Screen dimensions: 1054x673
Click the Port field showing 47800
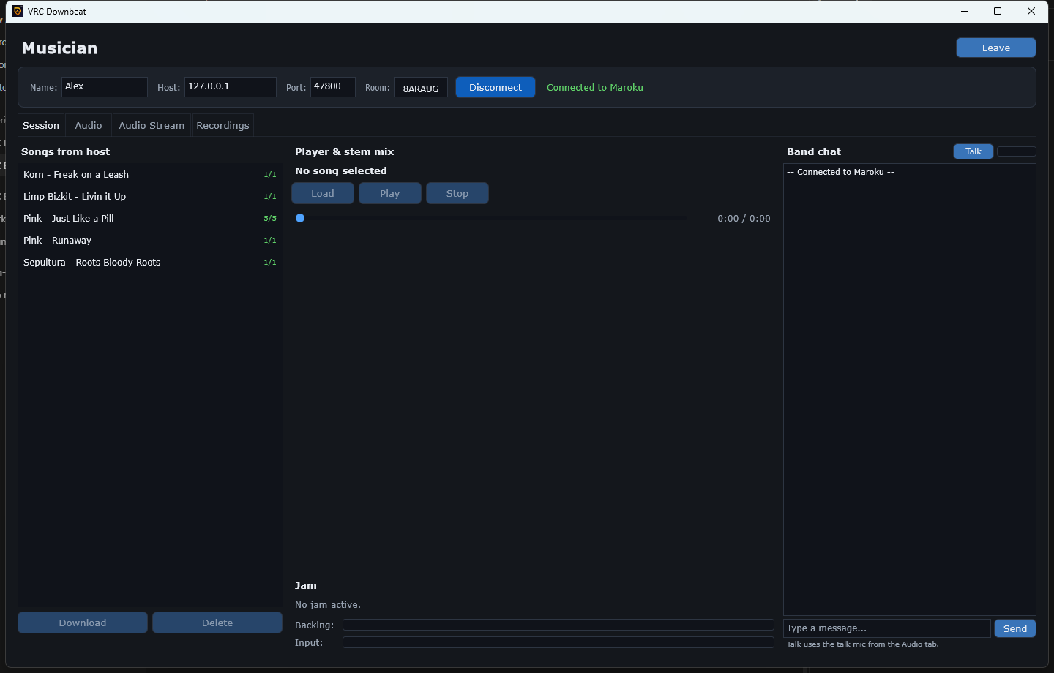[333, 87]
